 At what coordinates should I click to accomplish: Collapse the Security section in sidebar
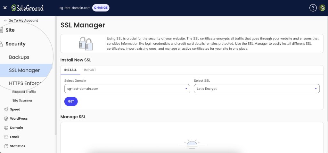pos(15,44)
